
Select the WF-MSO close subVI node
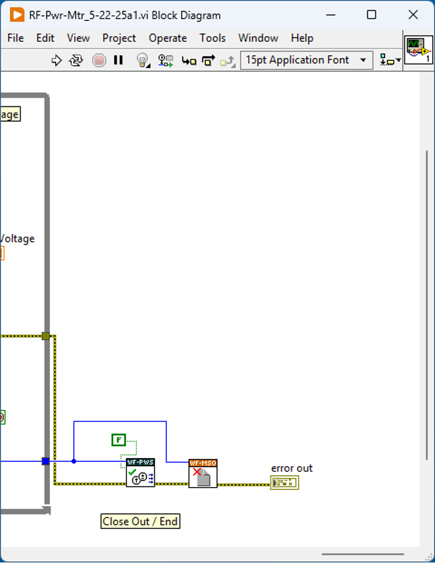pyautogui.click(x=203, y=473)
